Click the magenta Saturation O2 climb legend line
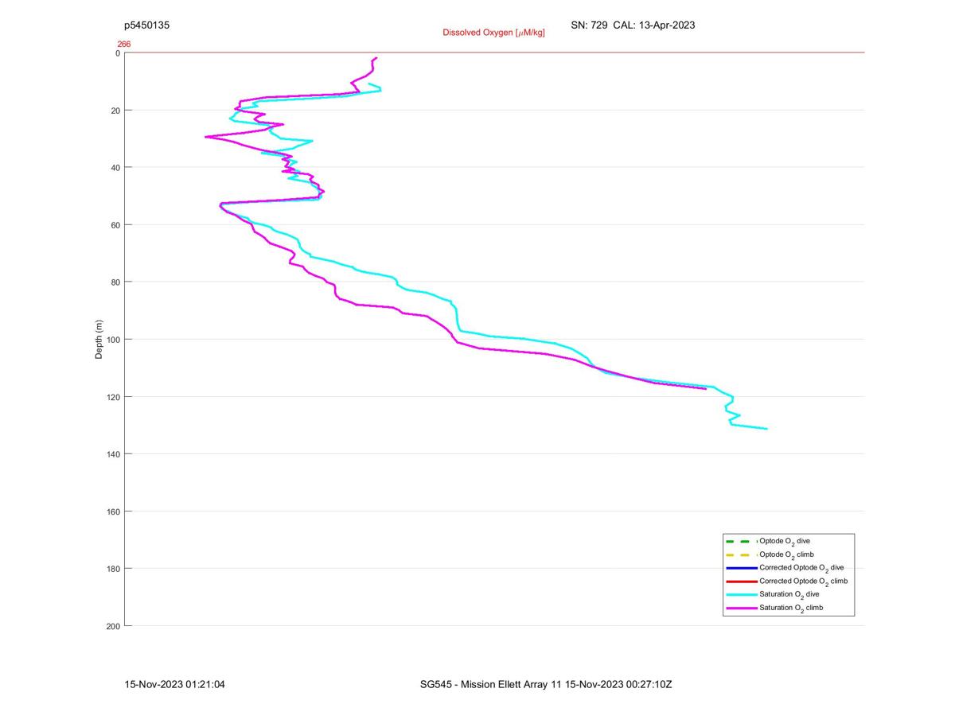The image size is (955, 704). tap(741, 608)
